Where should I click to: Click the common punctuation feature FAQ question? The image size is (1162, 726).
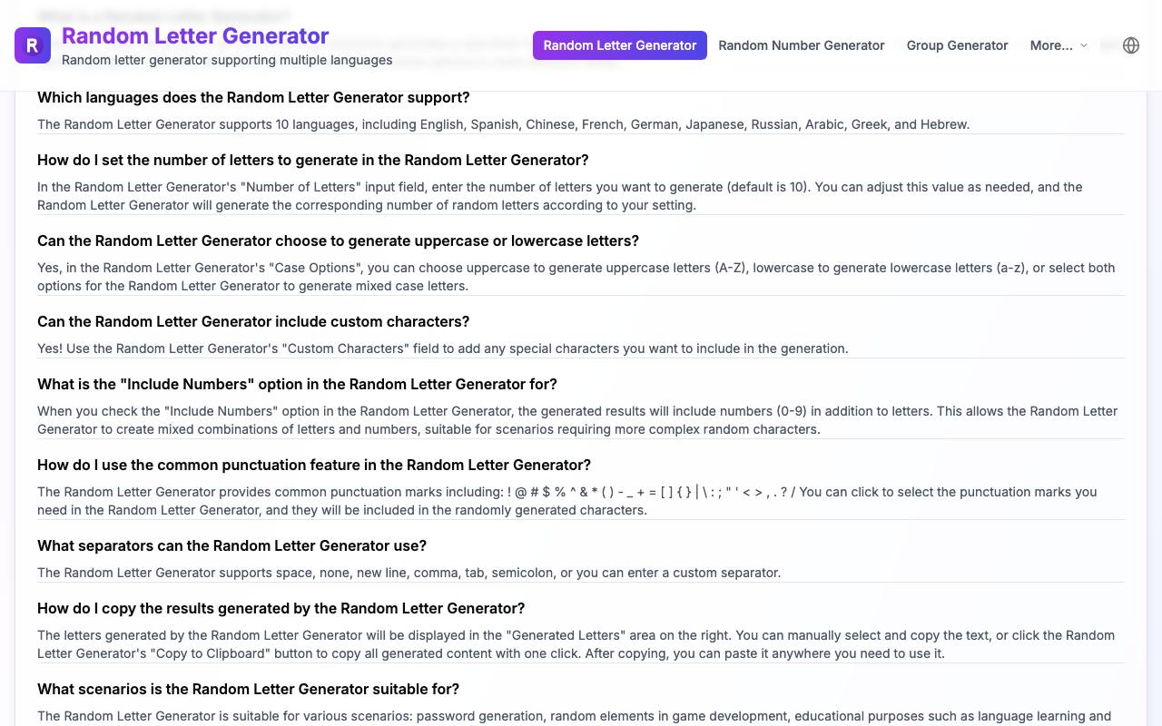click(314, 465)
